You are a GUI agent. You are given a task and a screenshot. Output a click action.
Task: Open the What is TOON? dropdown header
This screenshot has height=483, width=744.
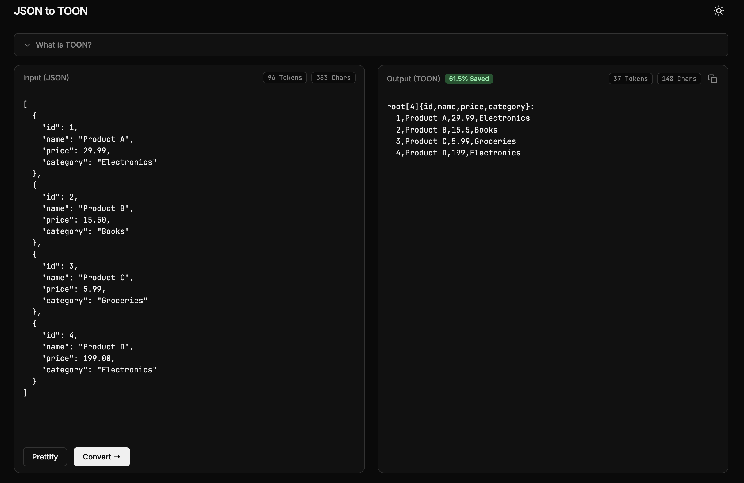pos(63,45)
